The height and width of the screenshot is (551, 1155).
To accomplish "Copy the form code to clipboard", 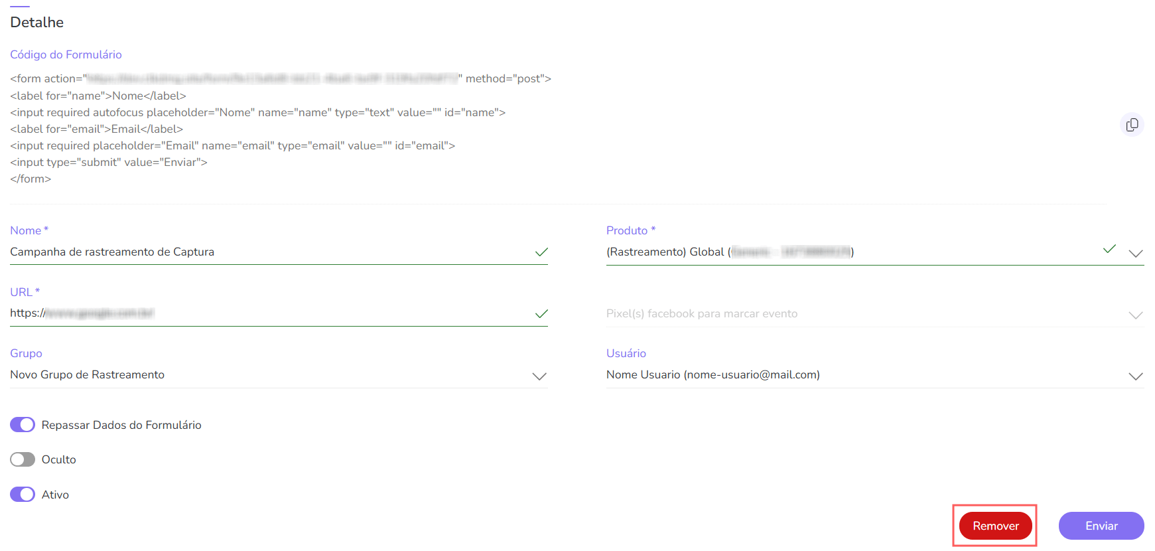I will (x=1132, y=125).
